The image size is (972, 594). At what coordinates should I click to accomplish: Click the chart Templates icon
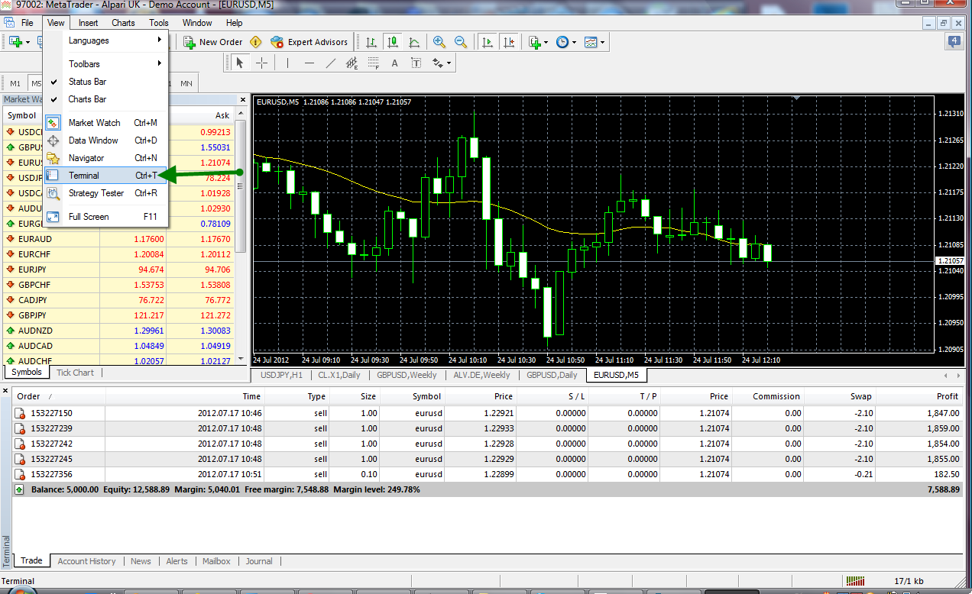tap(591, 42)
